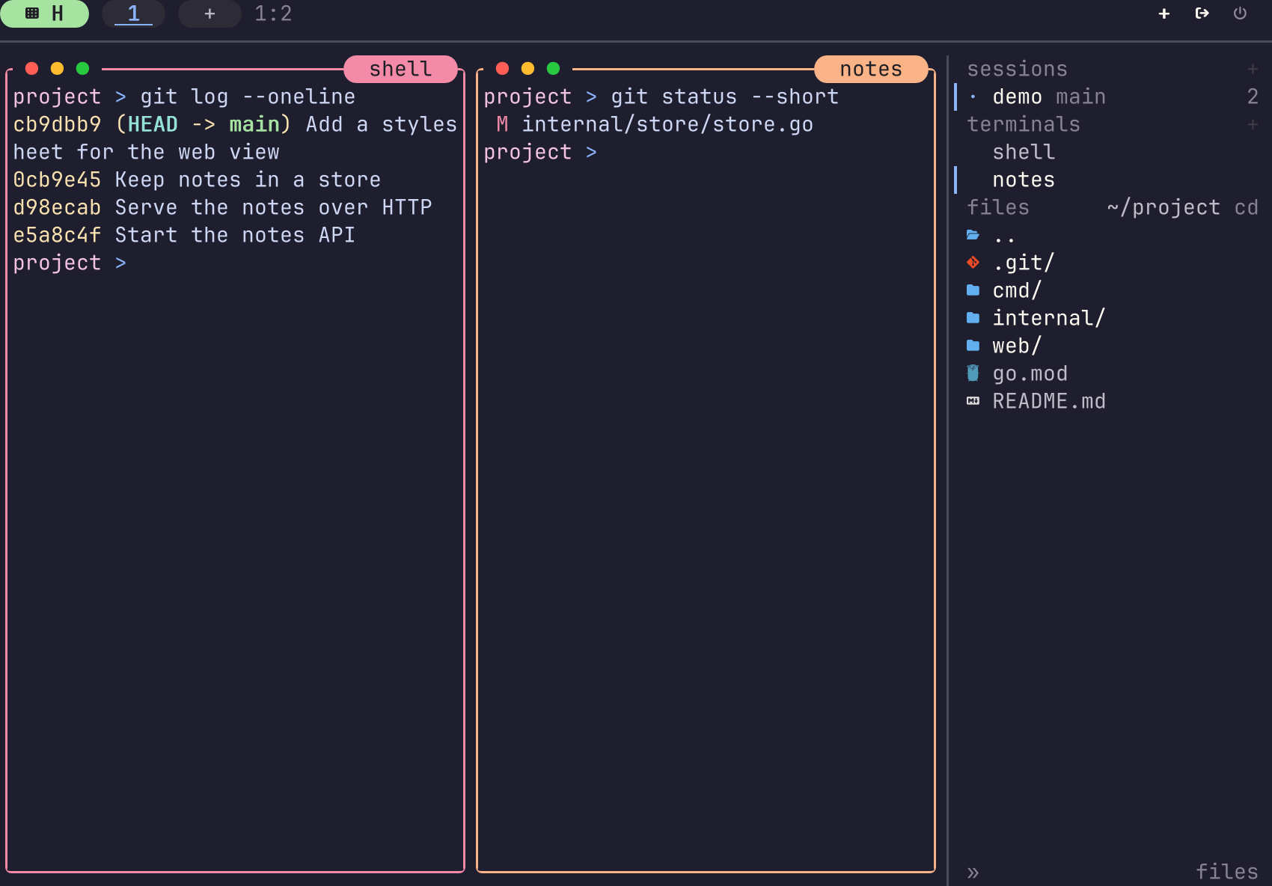Minimize the notes pane with yellow dot

tap(528, 69)
